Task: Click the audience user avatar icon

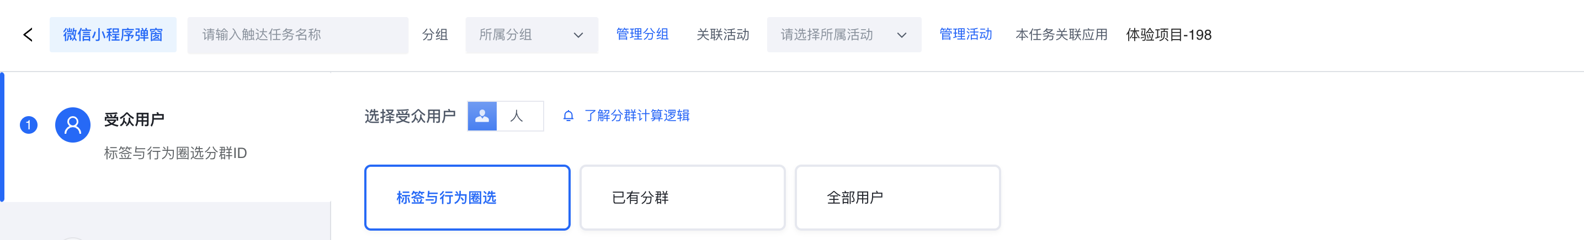Action: point(72,125)
